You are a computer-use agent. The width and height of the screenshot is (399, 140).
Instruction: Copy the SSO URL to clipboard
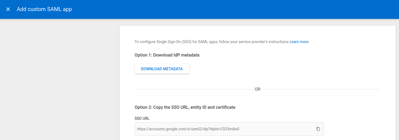click(318, 129)
